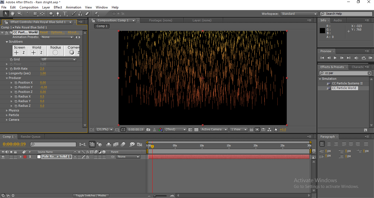Image resolution: width=374 pixels, height=198 pixels.
Task: Click Toggle Switches / Modes button
Action: (91, 196)
